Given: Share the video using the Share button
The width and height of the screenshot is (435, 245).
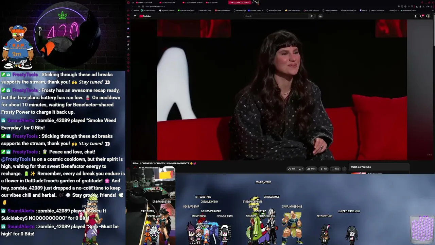Looking at the screenshot, I should pyautogui.click(x=311, y=169).
